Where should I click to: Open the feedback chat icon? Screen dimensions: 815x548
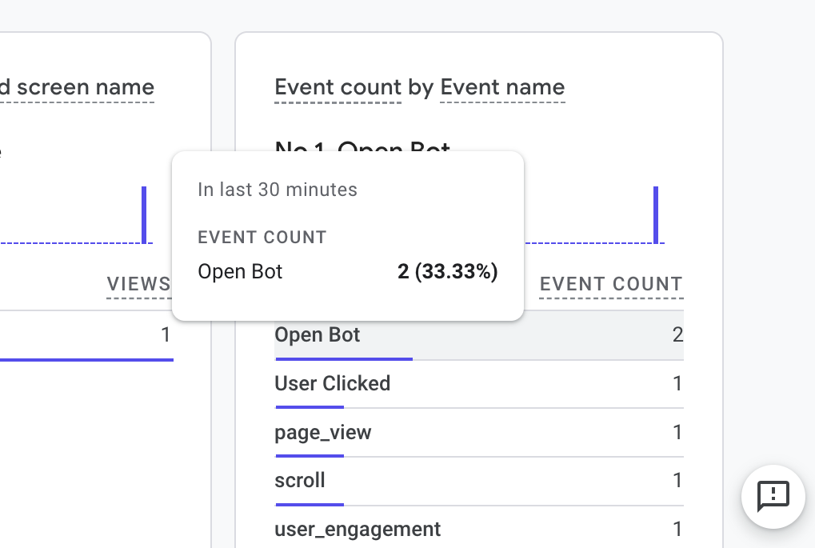pyautogui.click(x=772, y=497)
